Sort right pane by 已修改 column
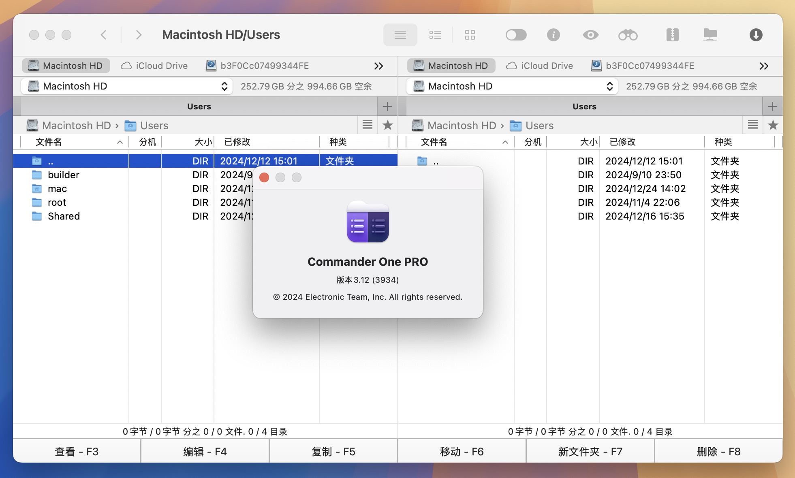Screen dimensions: 795x478 pos(652,142)
